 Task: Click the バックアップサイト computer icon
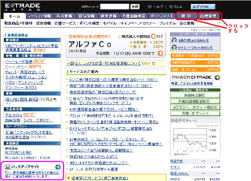[8, 167]
